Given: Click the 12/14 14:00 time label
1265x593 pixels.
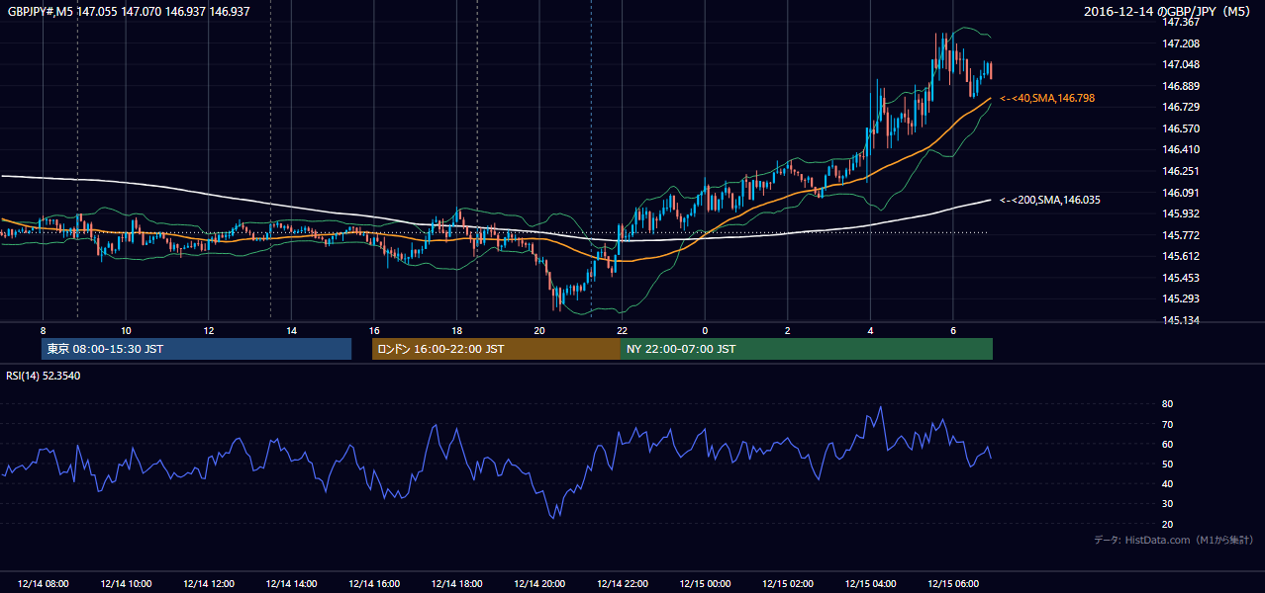Looking at the screenshot, I should point(292,584).
